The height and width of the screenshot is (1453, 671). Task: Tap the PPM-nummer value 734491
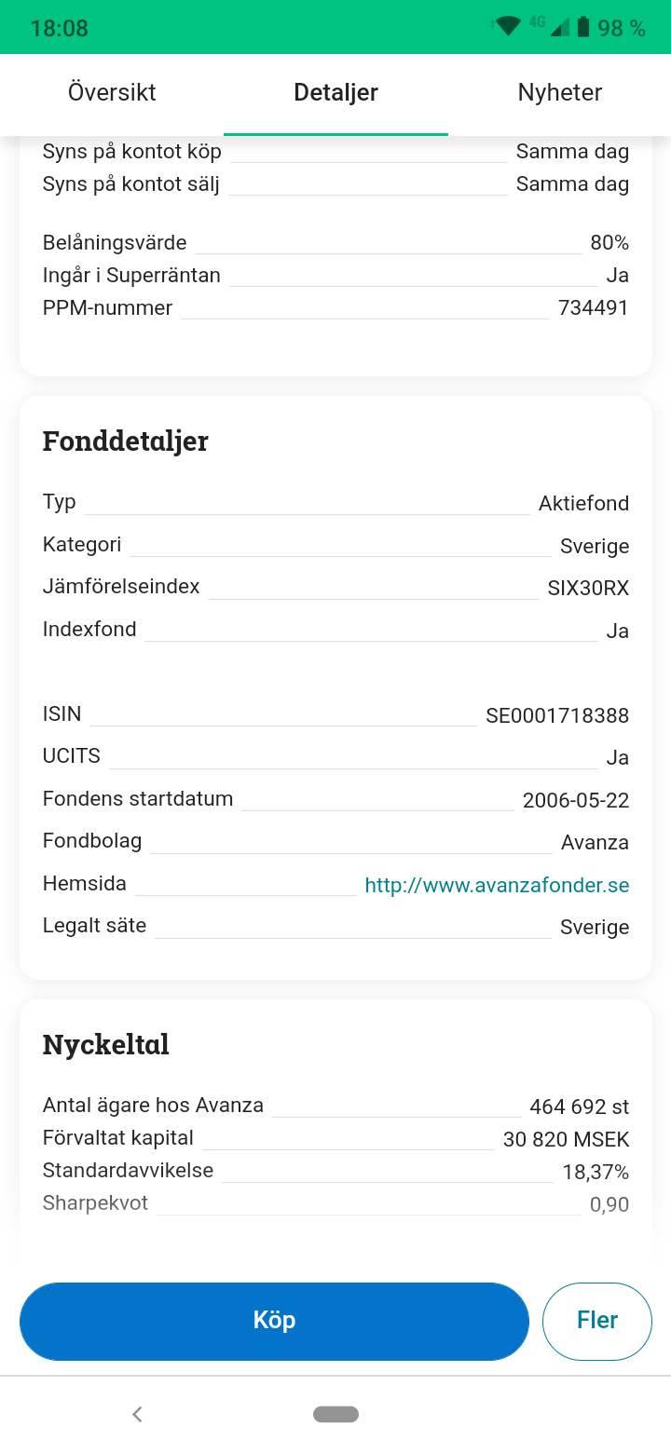[593, 308]
